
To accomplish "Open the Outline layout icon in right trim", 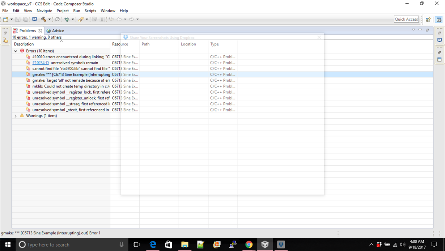I will point(440,60).
